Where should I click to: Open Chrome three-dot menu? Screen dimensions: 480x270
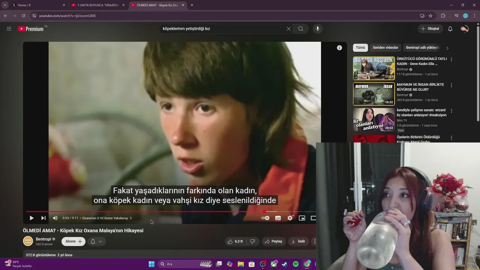475,16
